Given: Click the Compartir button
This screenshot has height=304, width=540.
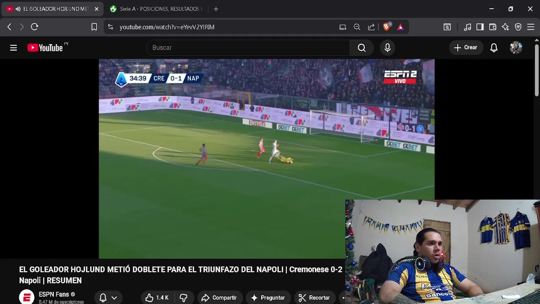Looking at the screenshot, I should pyautogui.click(x=219, y=298).
